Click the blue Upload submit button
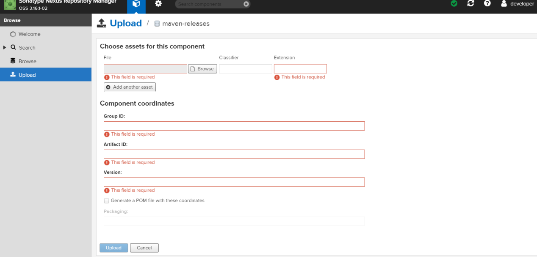 tap(113, 248)
